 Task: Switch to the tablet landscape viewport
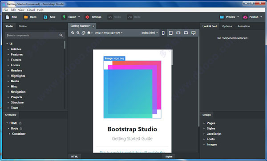point(178,33)
